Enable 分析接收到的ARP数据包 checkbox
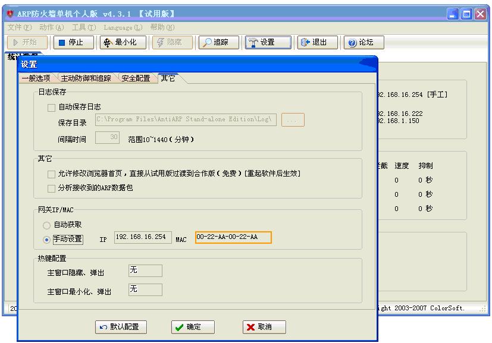The height and width of the screenshot is (343, 492). click(51, 188)
